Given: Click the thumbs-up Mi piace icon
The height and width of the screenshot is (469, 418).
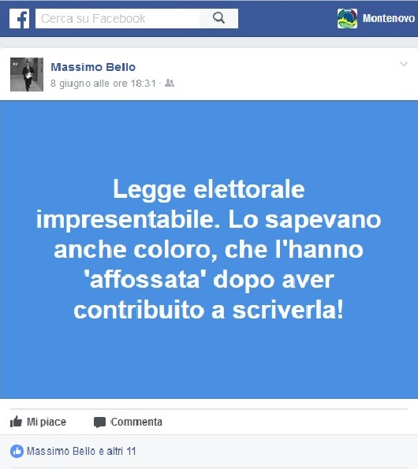Looking at the screenshot, I should 16,422.
